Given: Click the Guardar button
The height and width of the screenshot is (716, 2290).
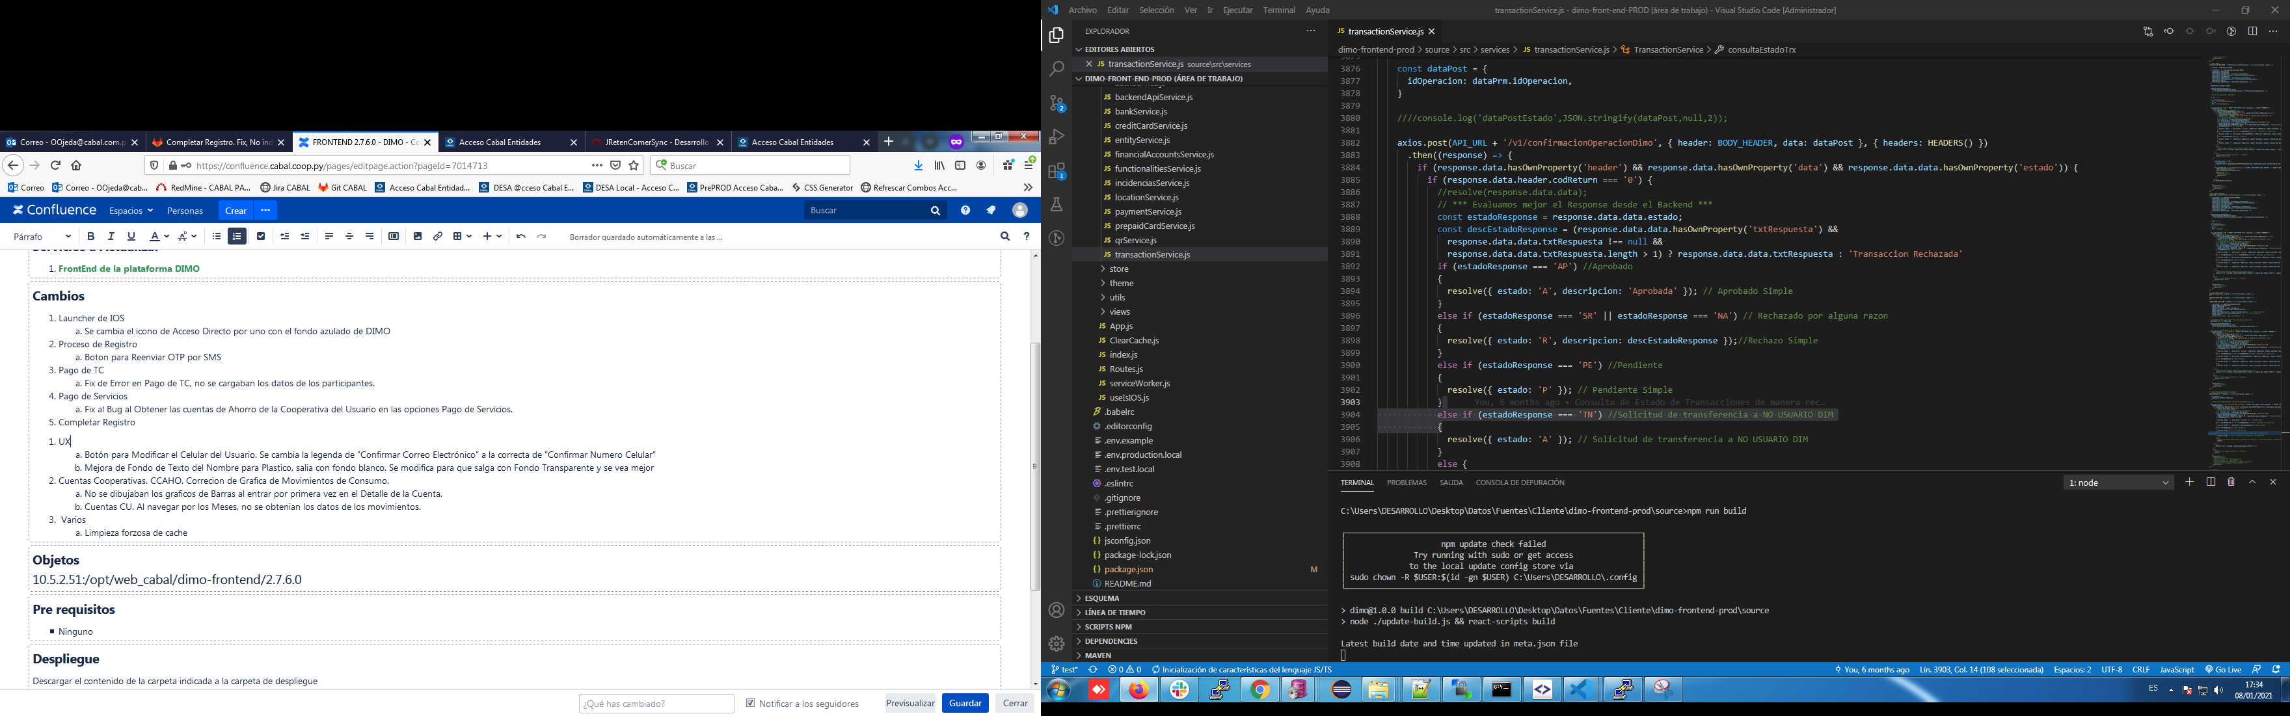Looking at the screenshot, I should point(965,703).
